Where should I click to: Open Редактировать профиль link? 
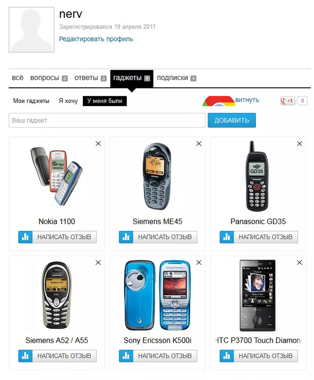click(96, 39)
